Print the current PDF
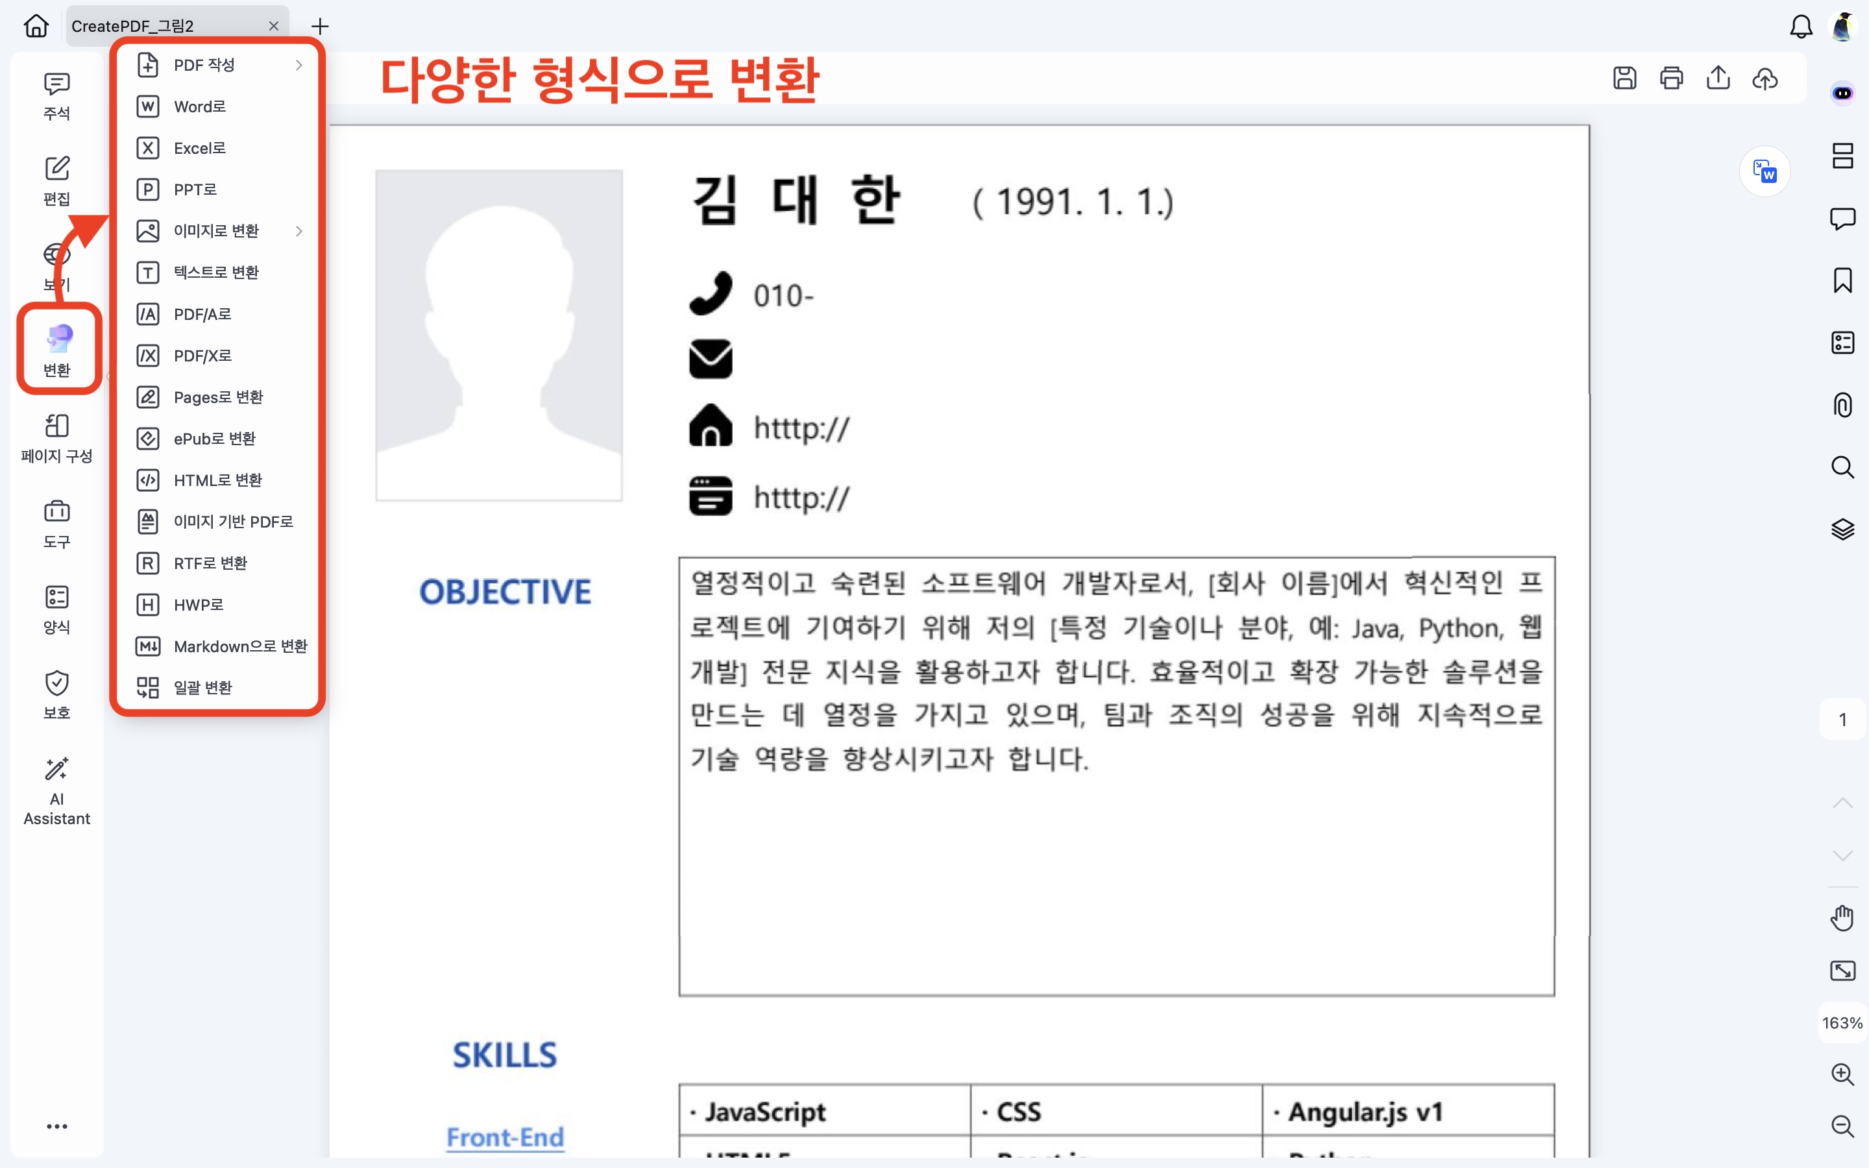 click(x=1671, y=78)
